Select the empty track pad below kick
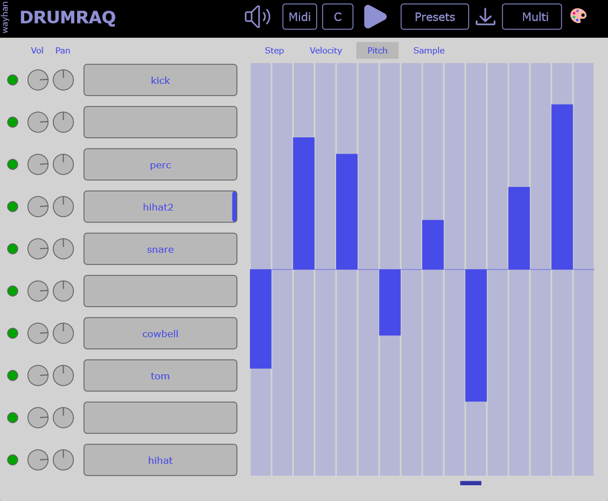This screenshot has width=608, height=501. coord(160,122)
